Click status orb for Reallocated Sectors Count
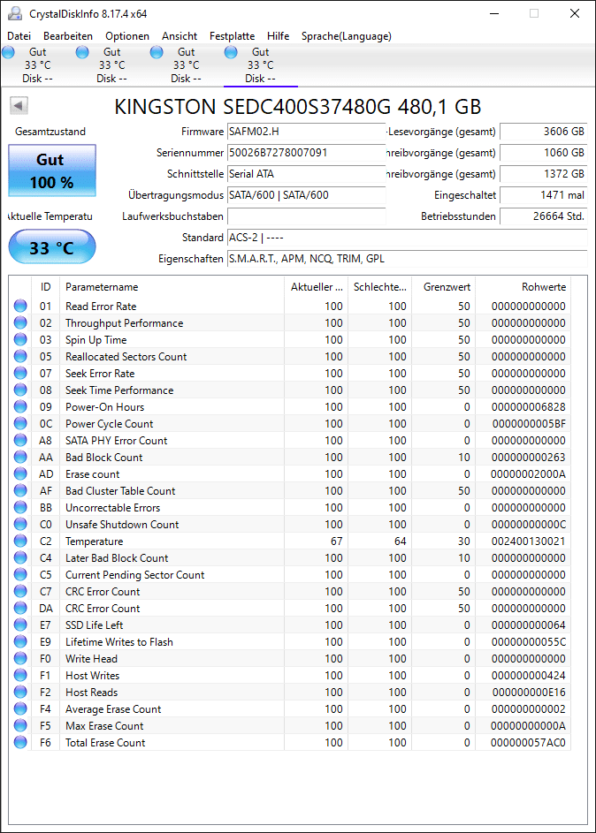 tap(20, 356)
